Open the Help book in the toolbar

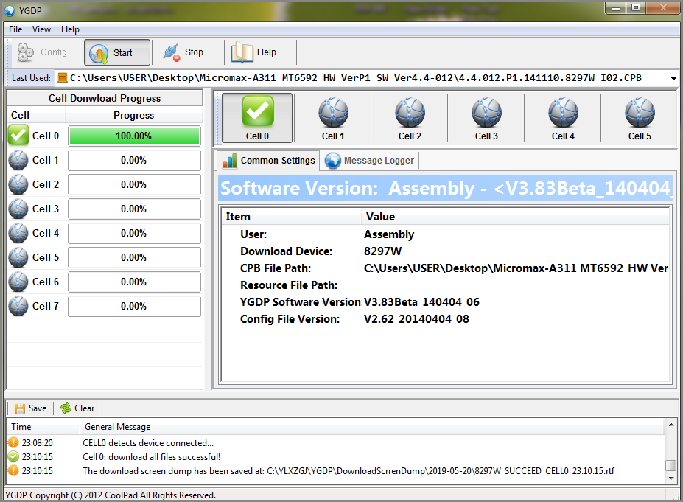tap(254, 52)
